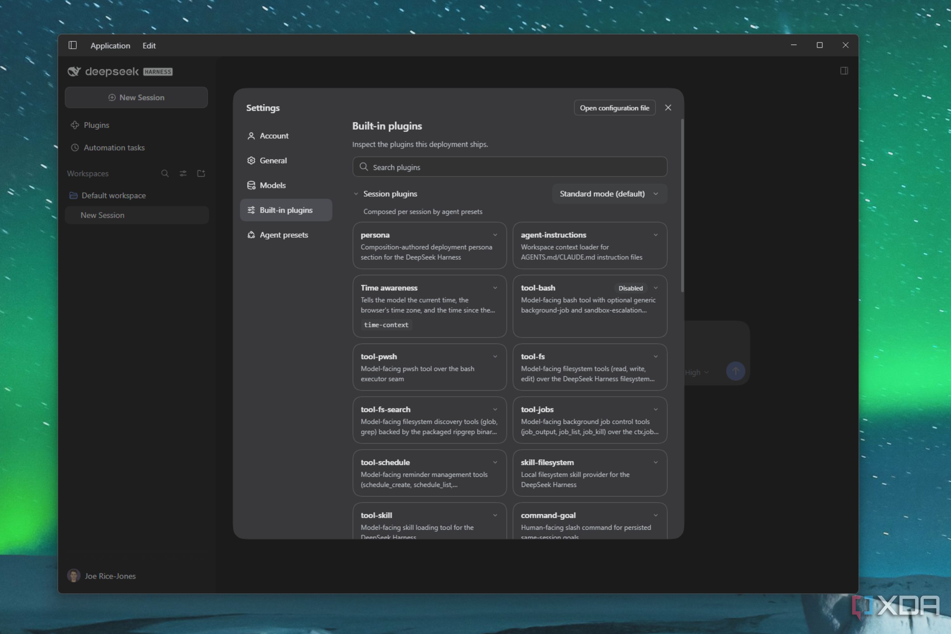Expand the Time awareness plugin card
Screen dimensions: 951x634
tap(495, 288)
